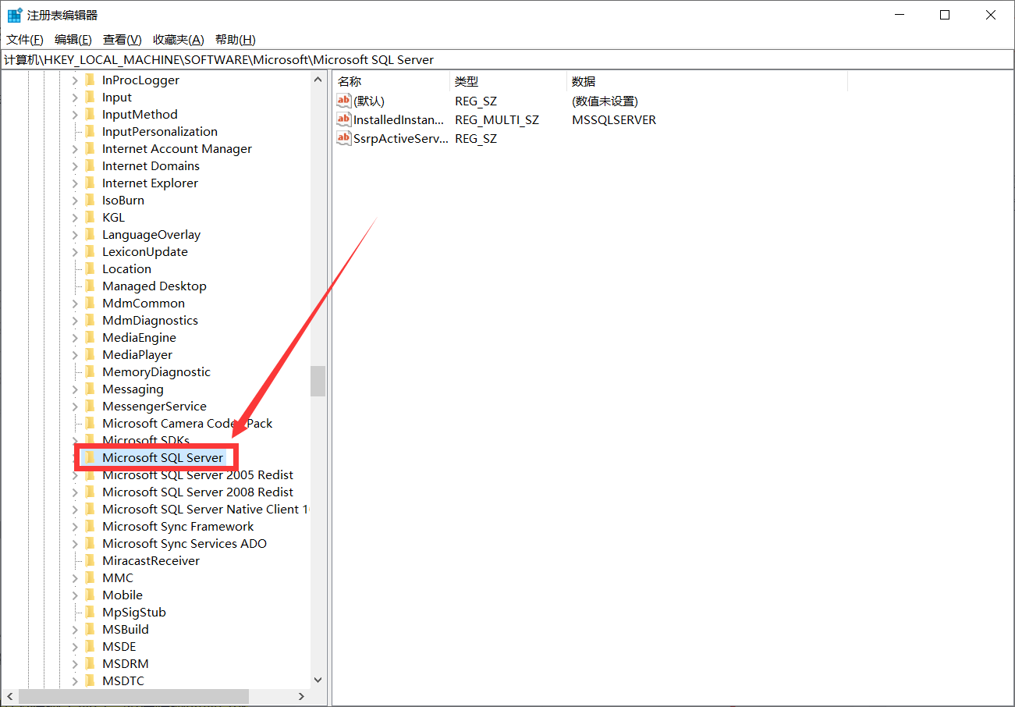
Task: Expand the LanguageOverlay key
Action: pyautogui.click(x=75, y=234)
